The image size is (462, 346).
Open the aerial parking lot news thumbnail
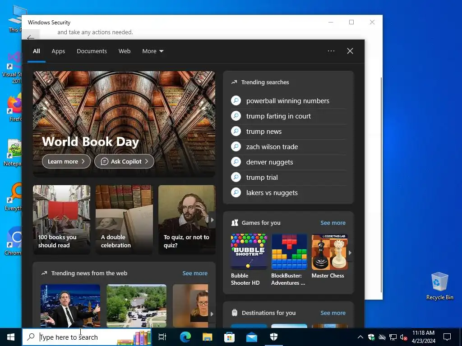point(136,306)
